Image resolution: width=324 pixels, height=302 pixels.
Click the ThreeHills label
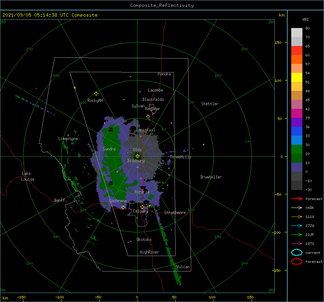pyautogui.click(x=181, y=157)
